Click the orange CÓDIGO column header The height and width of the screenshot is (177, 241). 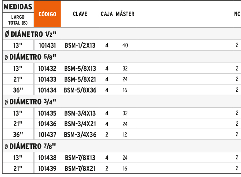coord(47,14)
